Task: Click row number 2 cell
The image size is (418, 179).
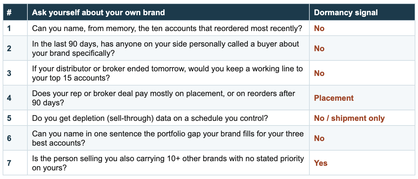Action: click(15, 48)
